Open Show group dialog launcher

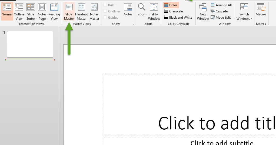pos(133,24)
